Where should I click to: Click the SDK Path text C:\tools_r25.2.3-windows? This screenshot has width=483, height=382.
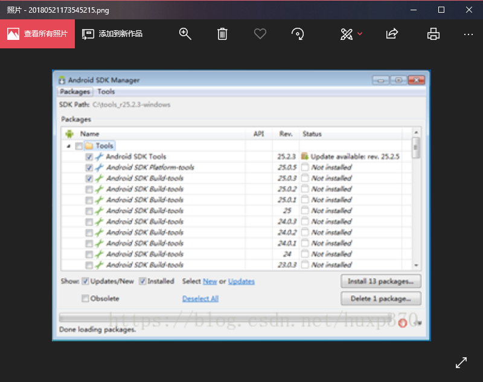coord(132,105)
